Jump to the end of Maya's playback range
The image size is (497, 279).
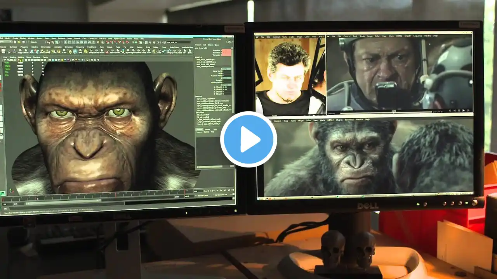click(232, 190)
